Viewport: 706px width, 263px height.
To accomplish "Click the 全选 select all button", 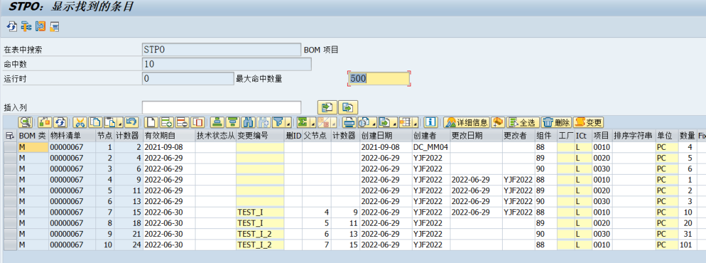I will coord(523,122).
